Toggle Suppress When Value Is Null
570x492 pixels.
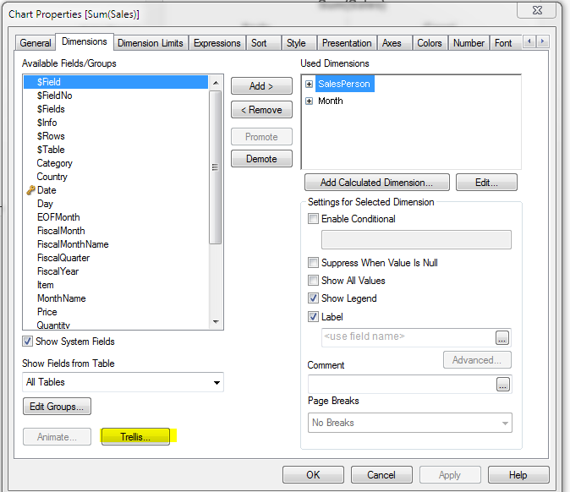tap(314, 263)
